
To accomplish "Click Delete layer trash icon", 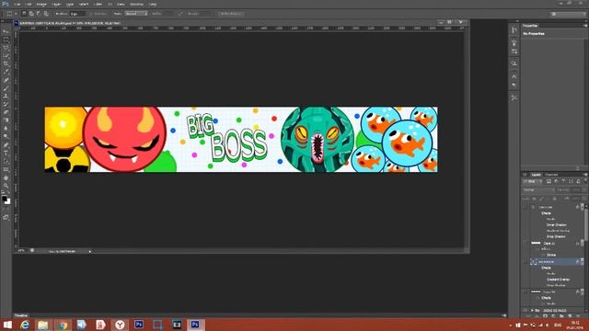I will 578,316.
